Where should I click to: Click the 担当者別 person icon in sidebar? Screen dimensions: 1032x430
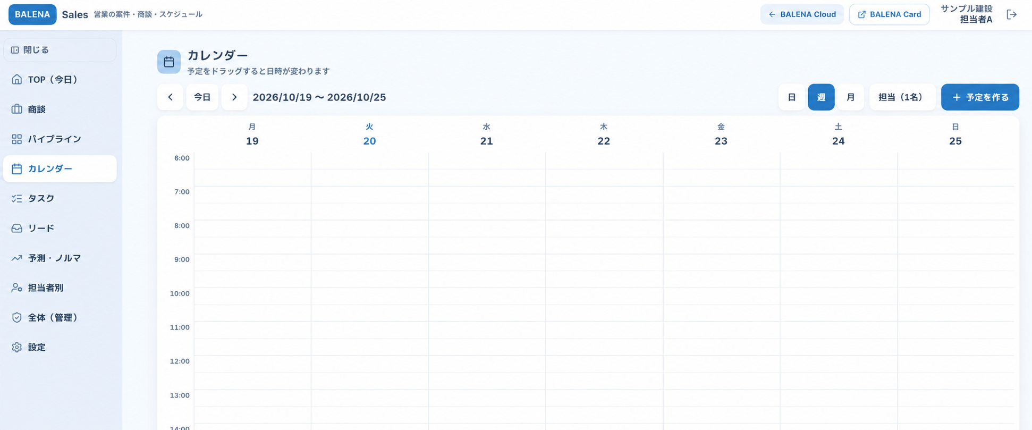tap(17, 288)
